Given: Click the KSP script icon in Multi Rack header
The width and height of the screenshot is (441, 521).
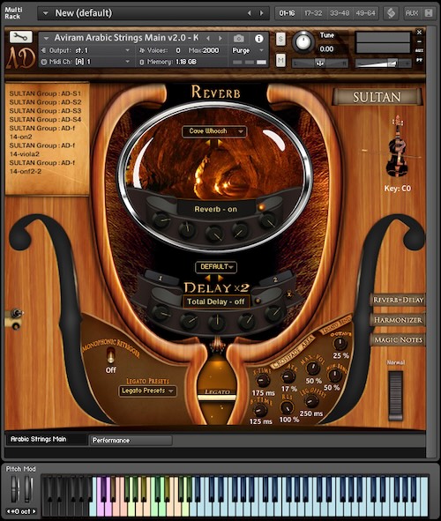Looking at the screenshot, I should 391,13.
